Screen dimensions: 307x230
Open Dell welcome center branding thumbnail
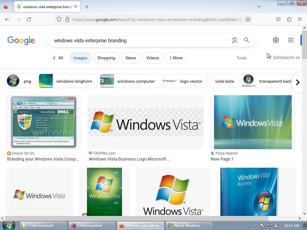(x=43, y=122)
